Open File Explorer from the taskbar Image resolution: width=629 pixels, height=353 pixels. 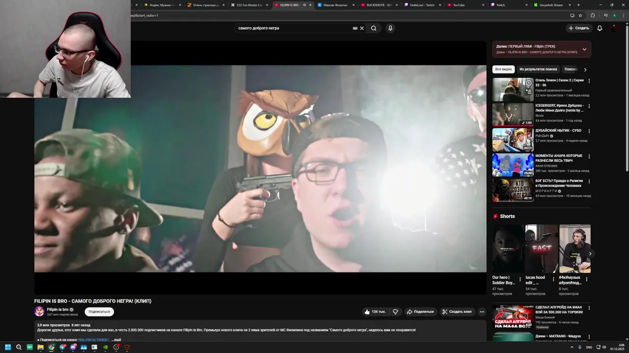click(x=40, y=347)
